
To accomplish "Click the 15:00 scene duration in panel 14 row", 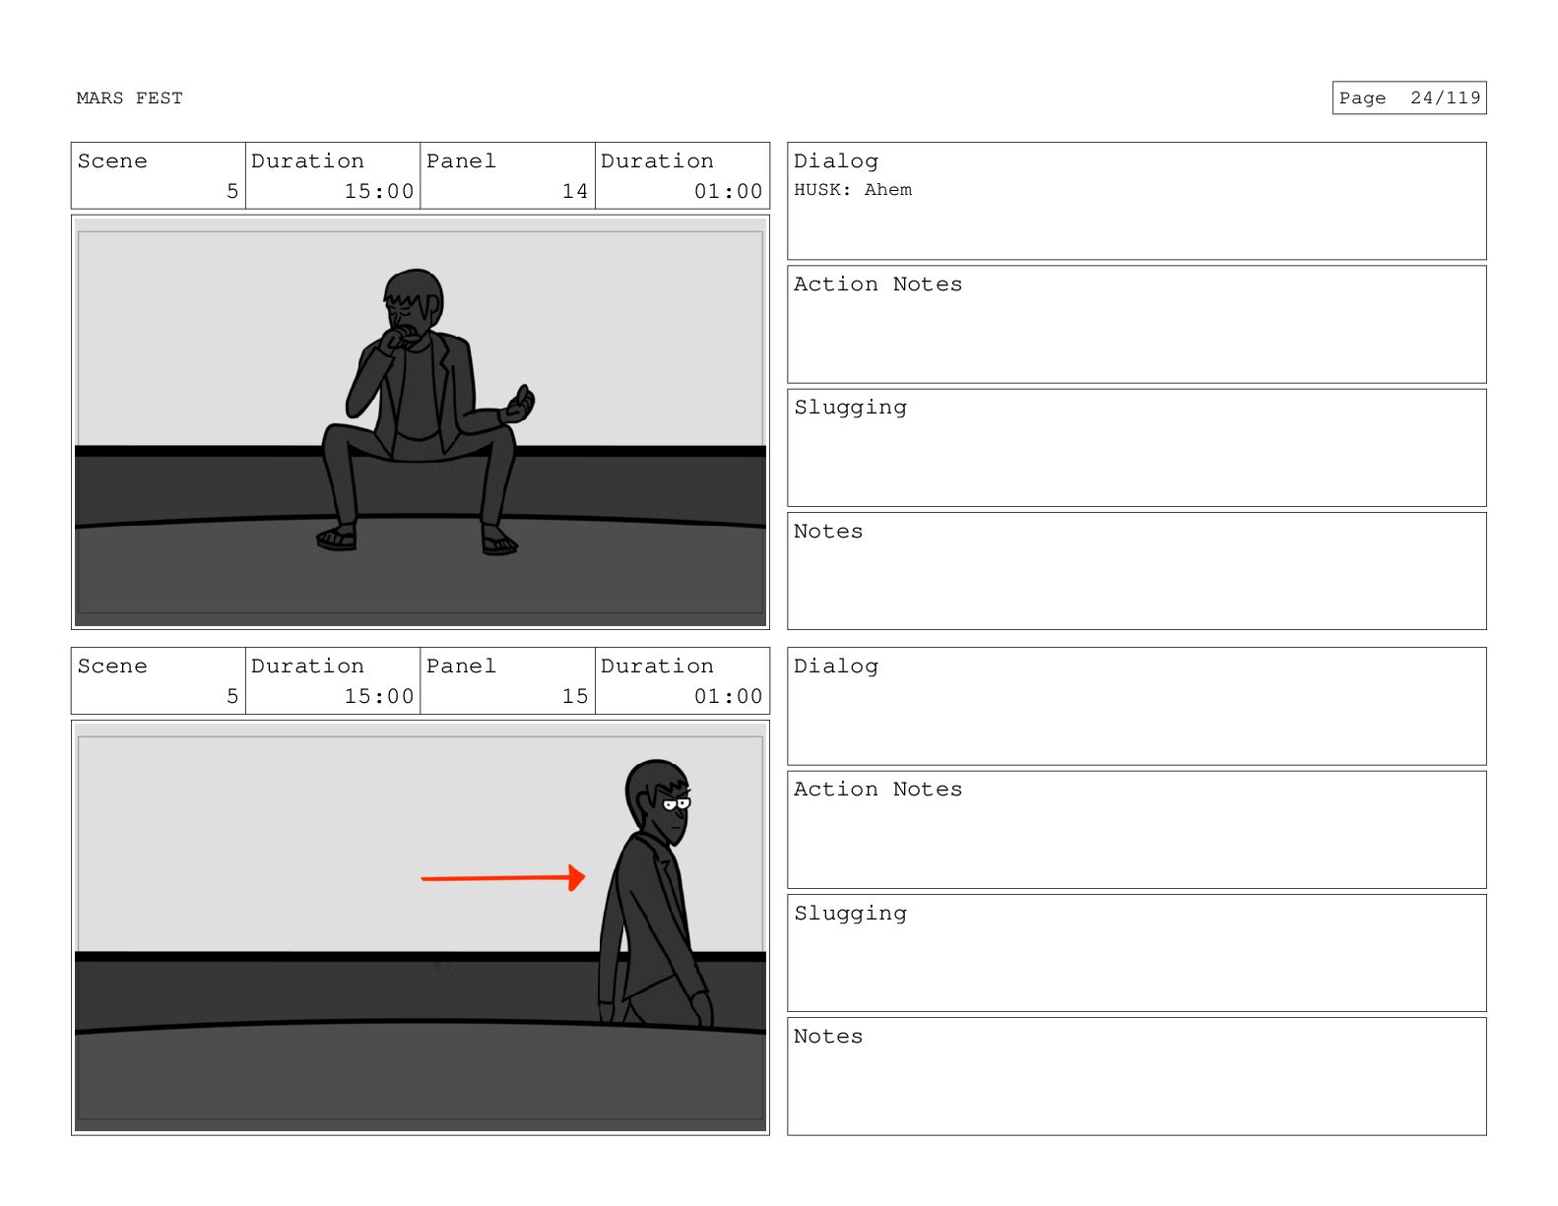I will pyautogui.click(x=378, y=191).
